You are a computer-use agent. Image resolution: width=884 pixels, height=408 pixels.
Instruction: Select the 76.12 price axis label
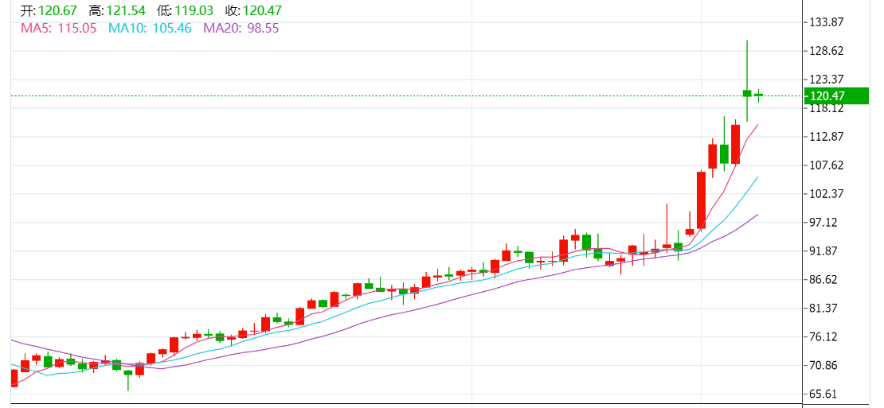tap(826, 337)
